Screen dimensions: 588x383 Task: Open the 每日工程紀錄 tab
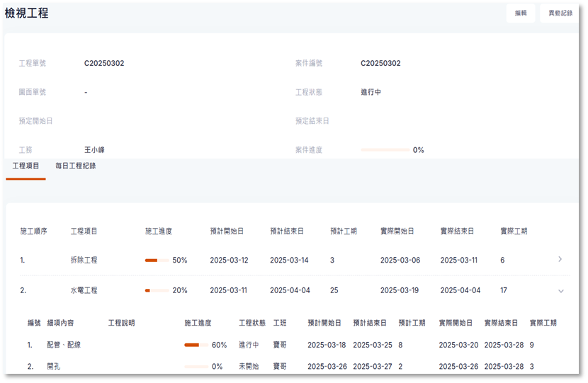(76, 166)
